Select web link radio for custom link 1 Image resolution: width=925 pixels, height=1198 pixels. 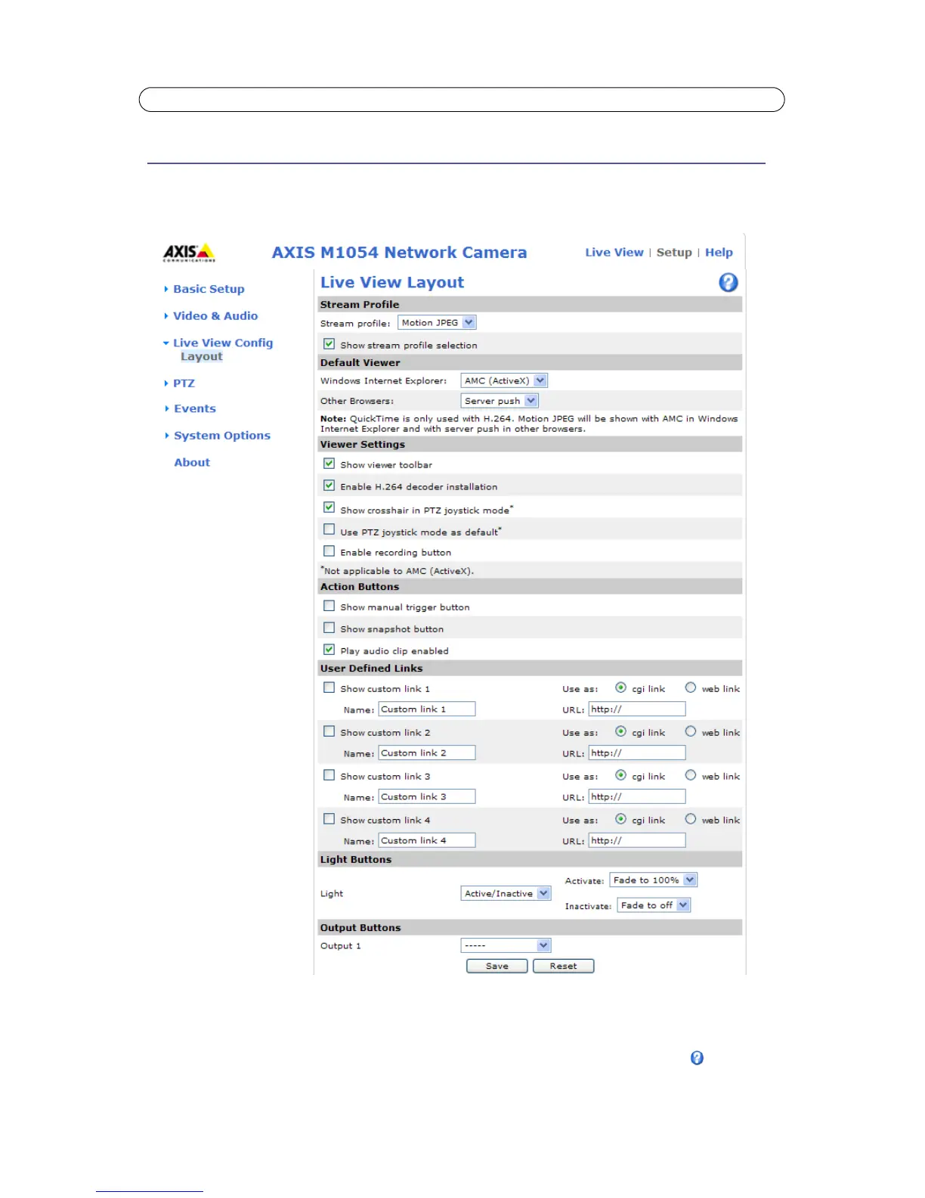[x=690, y=687]
